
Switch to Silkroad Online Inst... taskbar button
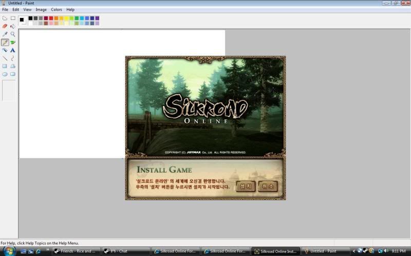pyautogui.click(x=276, y=251)
